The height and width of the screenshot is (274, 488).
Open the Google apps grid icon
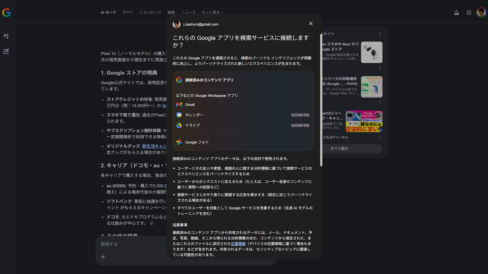[469, 13]
